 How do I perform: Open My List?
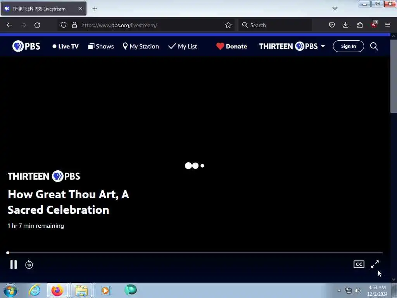183,47
